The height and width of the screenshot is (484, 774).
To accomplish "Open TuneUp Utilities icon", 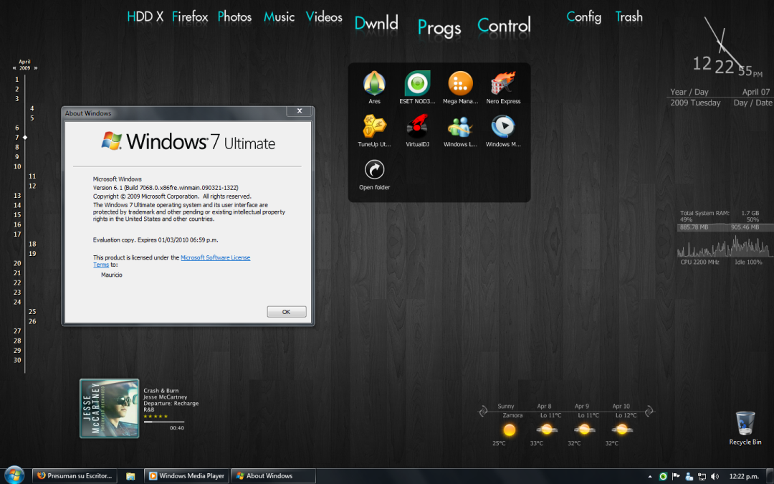I will tap(374, 126).
